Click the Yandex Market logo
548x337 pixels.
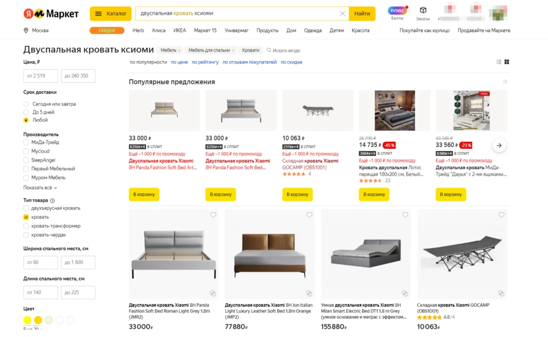51,13
